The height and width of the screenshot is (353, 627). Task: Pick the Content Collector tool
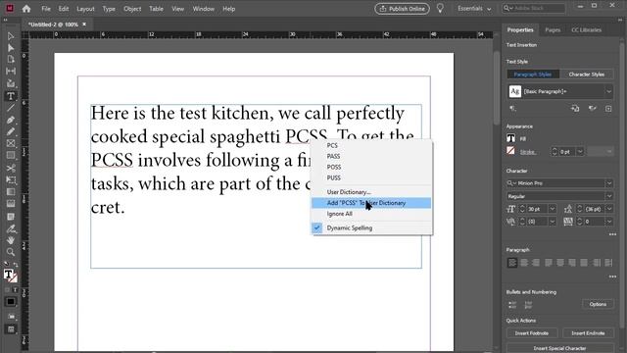(11, 83)
